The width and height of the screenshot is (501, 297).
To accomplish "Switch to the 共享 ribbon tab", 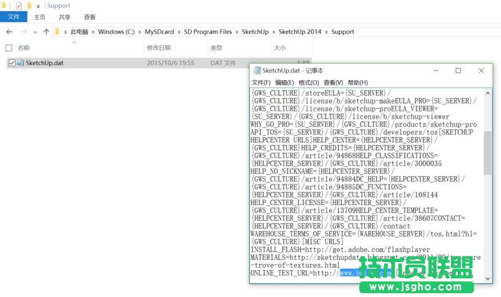I will point(64,18).
